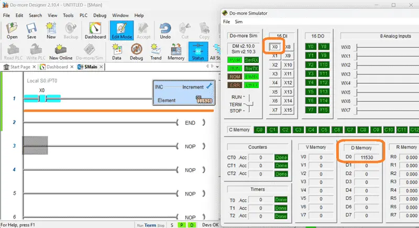419x228 pixels.
Task: Click the Do-more/Sim toolbar icon
Action: [x=89, y=52]
